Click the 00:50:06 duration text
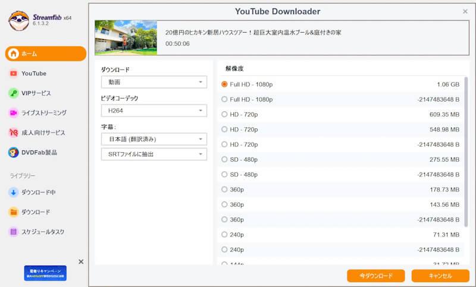This screenshot has width=476, height=287. 177,43
